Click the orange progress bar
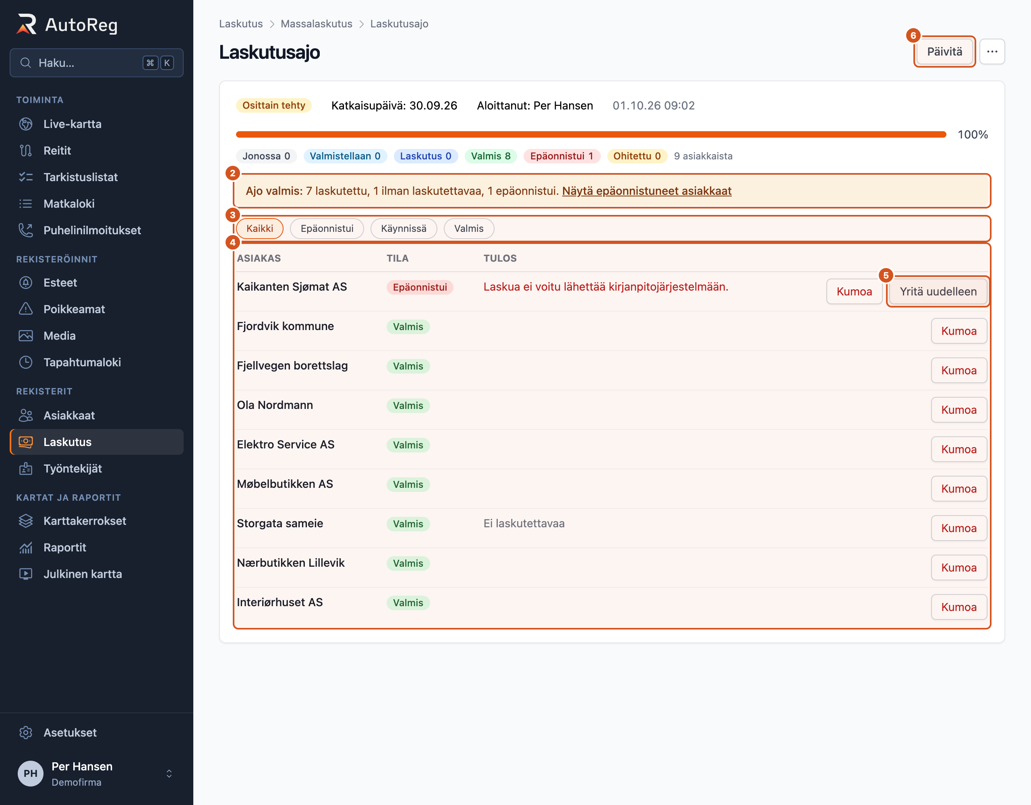Screen dimensions: 1031x805 coord(591,134)
